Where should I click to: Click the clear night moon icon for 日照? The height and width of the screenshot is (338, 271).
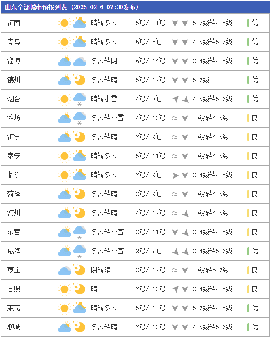pyautogui.click(x=79, y=289)
